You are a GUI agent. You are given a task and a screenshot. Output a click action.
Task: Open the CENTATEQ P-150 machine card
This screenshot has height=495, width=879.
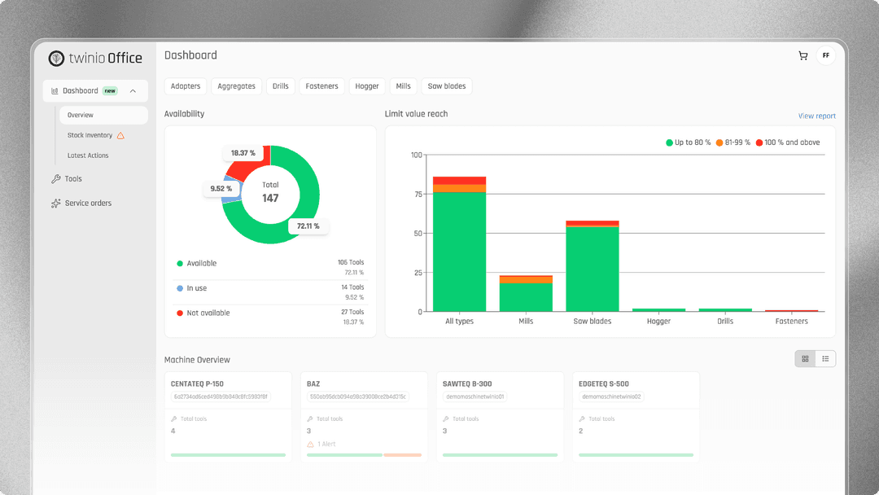228,417
